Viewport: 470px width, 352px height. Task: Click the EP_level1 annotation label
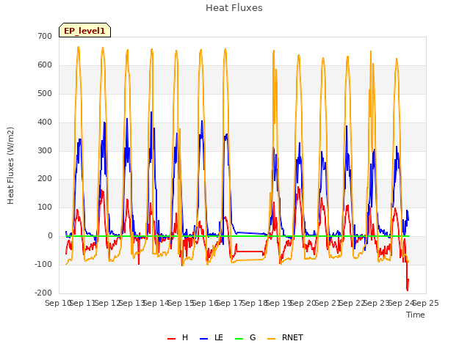point(85,31)
